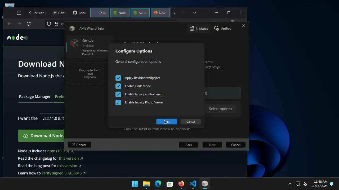Click AME Wizard icon in taskbar

[204, 184]
